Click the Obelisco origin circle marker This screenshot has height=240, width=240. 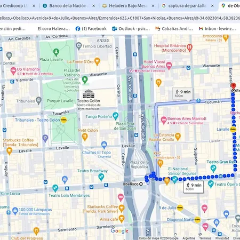click(141, 184)
